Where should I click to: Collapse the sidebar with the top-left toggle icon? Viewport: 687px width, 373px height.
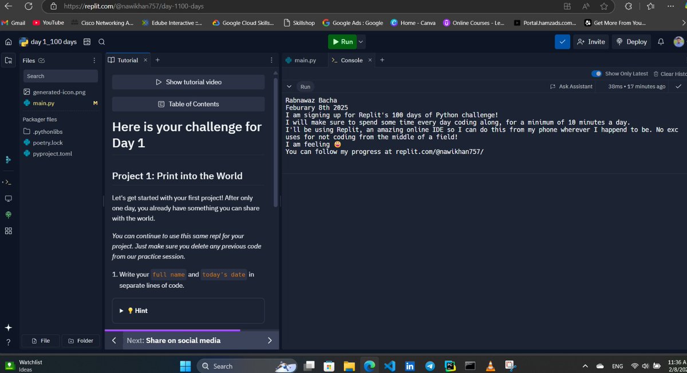[8, 60]
